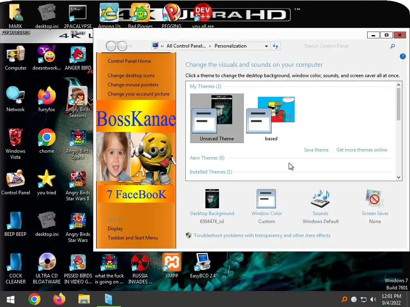Viewport: 410px width, 307px height.
Task: Click the Back navigation button
Action: click(111, 46)
